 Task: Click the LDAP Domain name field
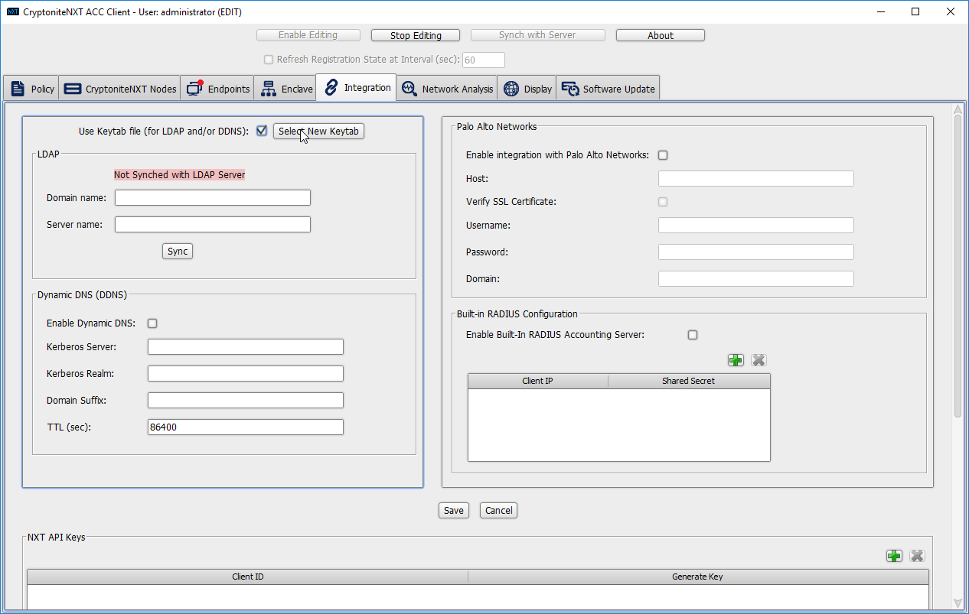coord(213,198)
